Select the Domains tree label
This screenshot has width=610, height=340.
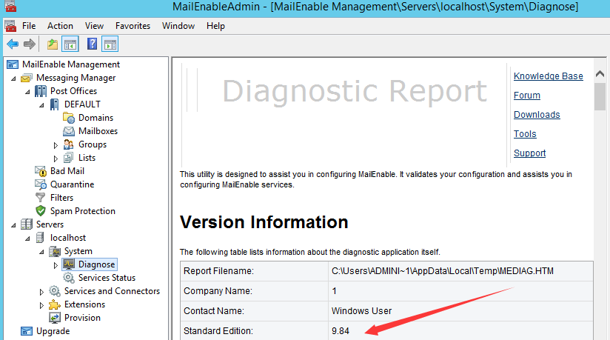(95, 118)
